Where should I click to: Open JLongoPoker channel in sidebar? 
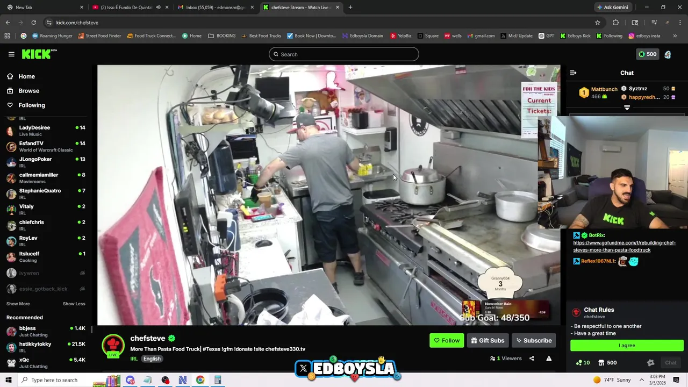point(46,162)
